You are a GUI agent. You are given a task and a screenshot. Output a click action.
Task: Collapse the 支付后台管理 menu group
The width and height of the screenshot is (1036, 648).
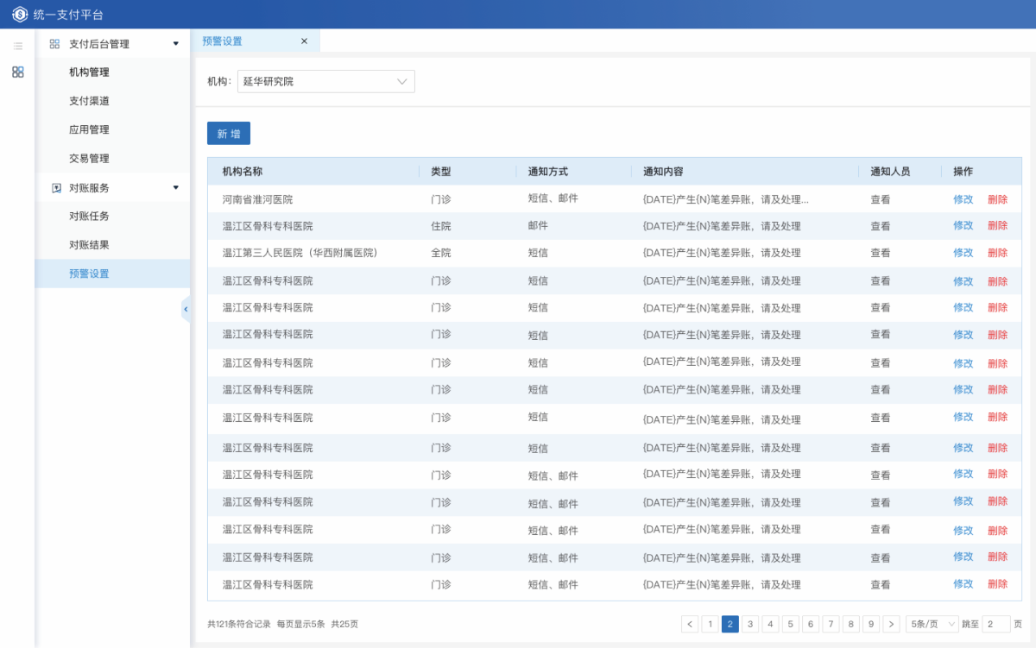click(x=176, y=44)
